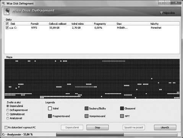
Task: Close the Wise Disk Defragment window
Action: 176,3
